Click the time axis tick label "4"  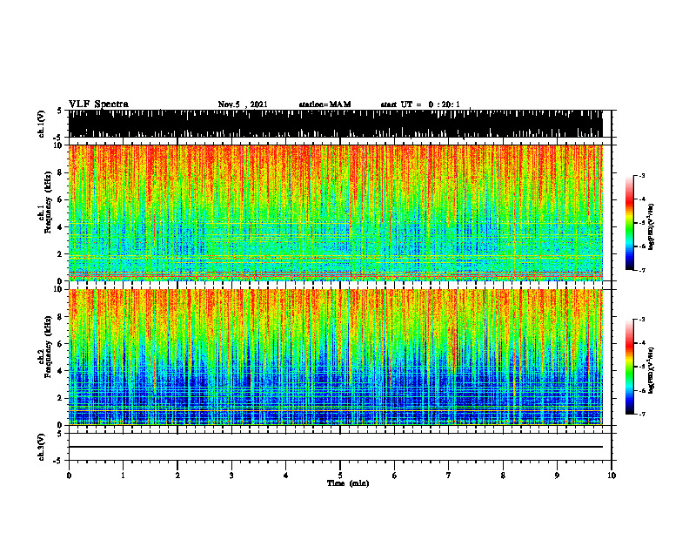tap(285, 476)
